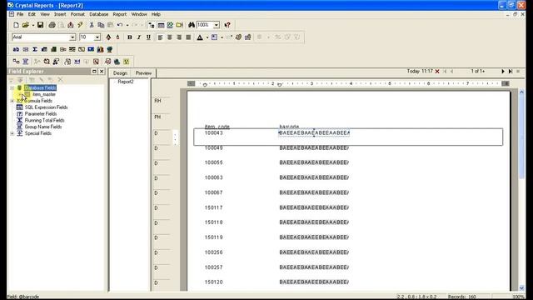Click the Insert Picture icon
The width and height of the screenshot is (533, 300).
pos(91,49)
